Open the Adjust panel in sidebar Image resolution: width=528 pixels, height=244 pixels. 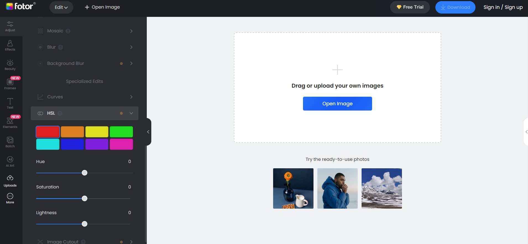(10, 26)
